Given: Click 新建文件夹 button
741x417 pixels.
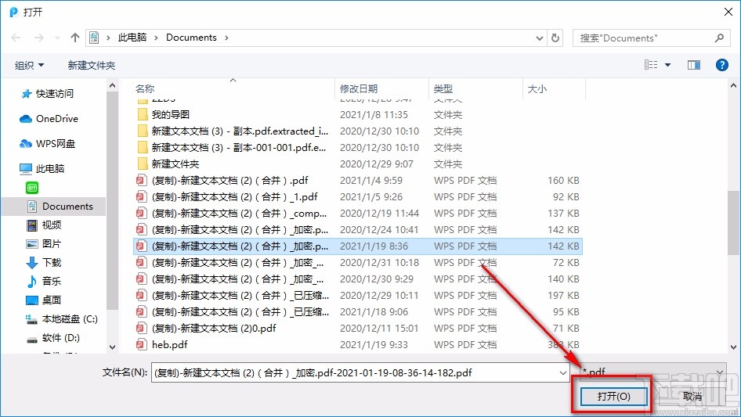Looking at the screenshot, I should 91,65.
